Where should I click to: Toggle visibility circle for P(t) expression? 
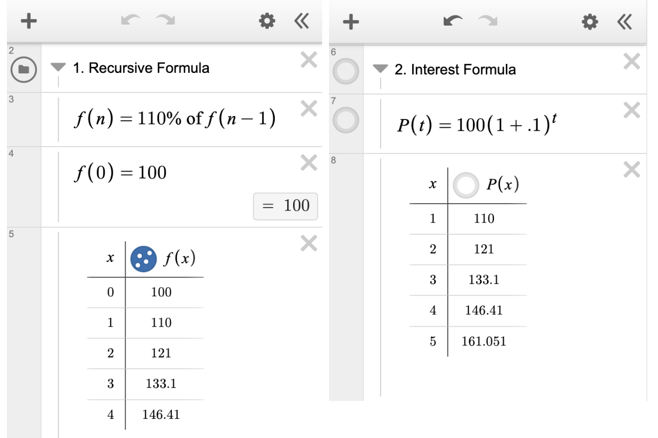[346, 121]
